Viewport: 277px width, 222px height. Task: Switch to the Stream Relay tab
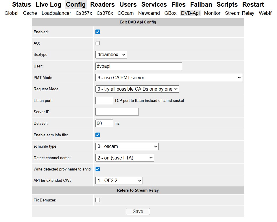pos(239,13)
